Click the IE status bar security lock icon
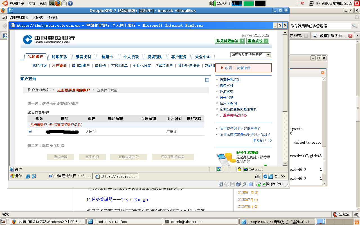360x225 pixels. click(x=239, y=169)
